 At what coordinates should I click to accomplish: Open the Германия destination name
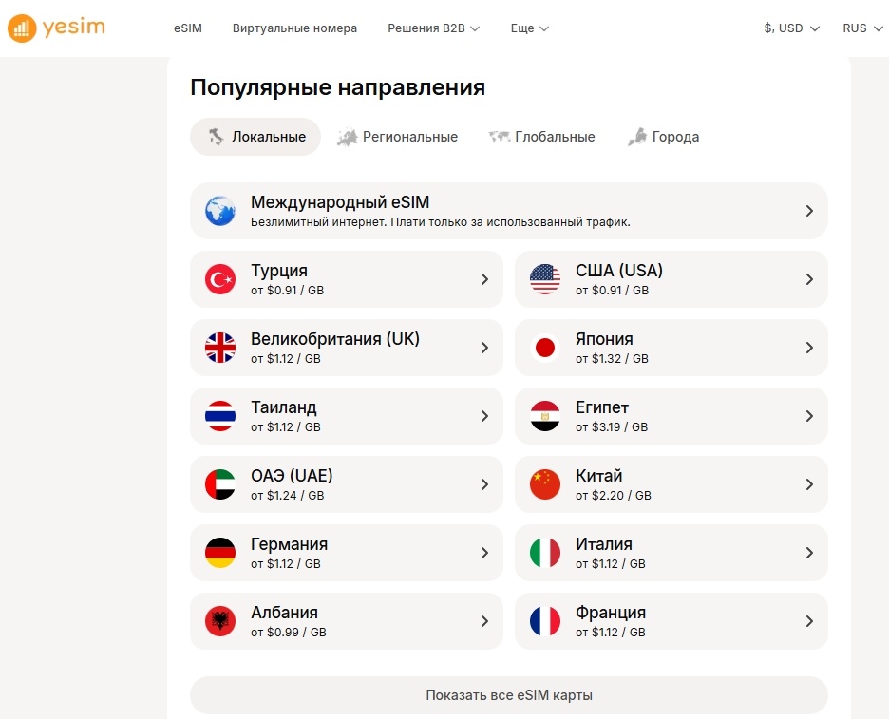point(289,544)
